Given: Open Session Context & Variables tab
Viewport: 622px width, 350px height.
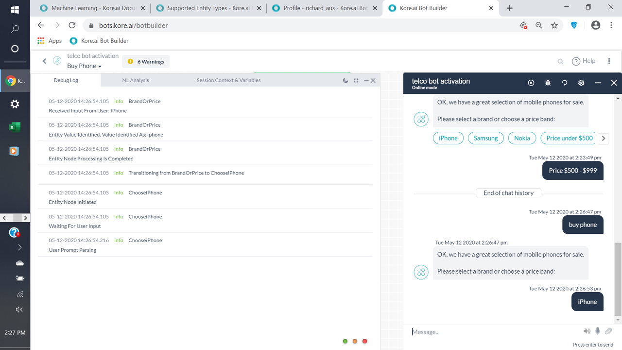Looking at the screenshot, I should pos(228,80).
